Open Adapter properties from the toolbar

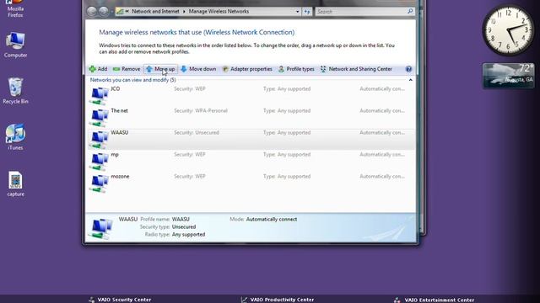click(247, 69)
